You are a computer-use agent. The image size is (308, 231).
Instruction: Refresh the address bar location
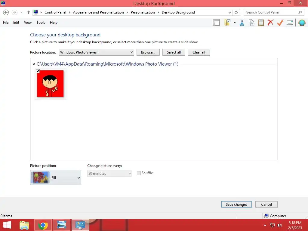click(x=236, y=12)
